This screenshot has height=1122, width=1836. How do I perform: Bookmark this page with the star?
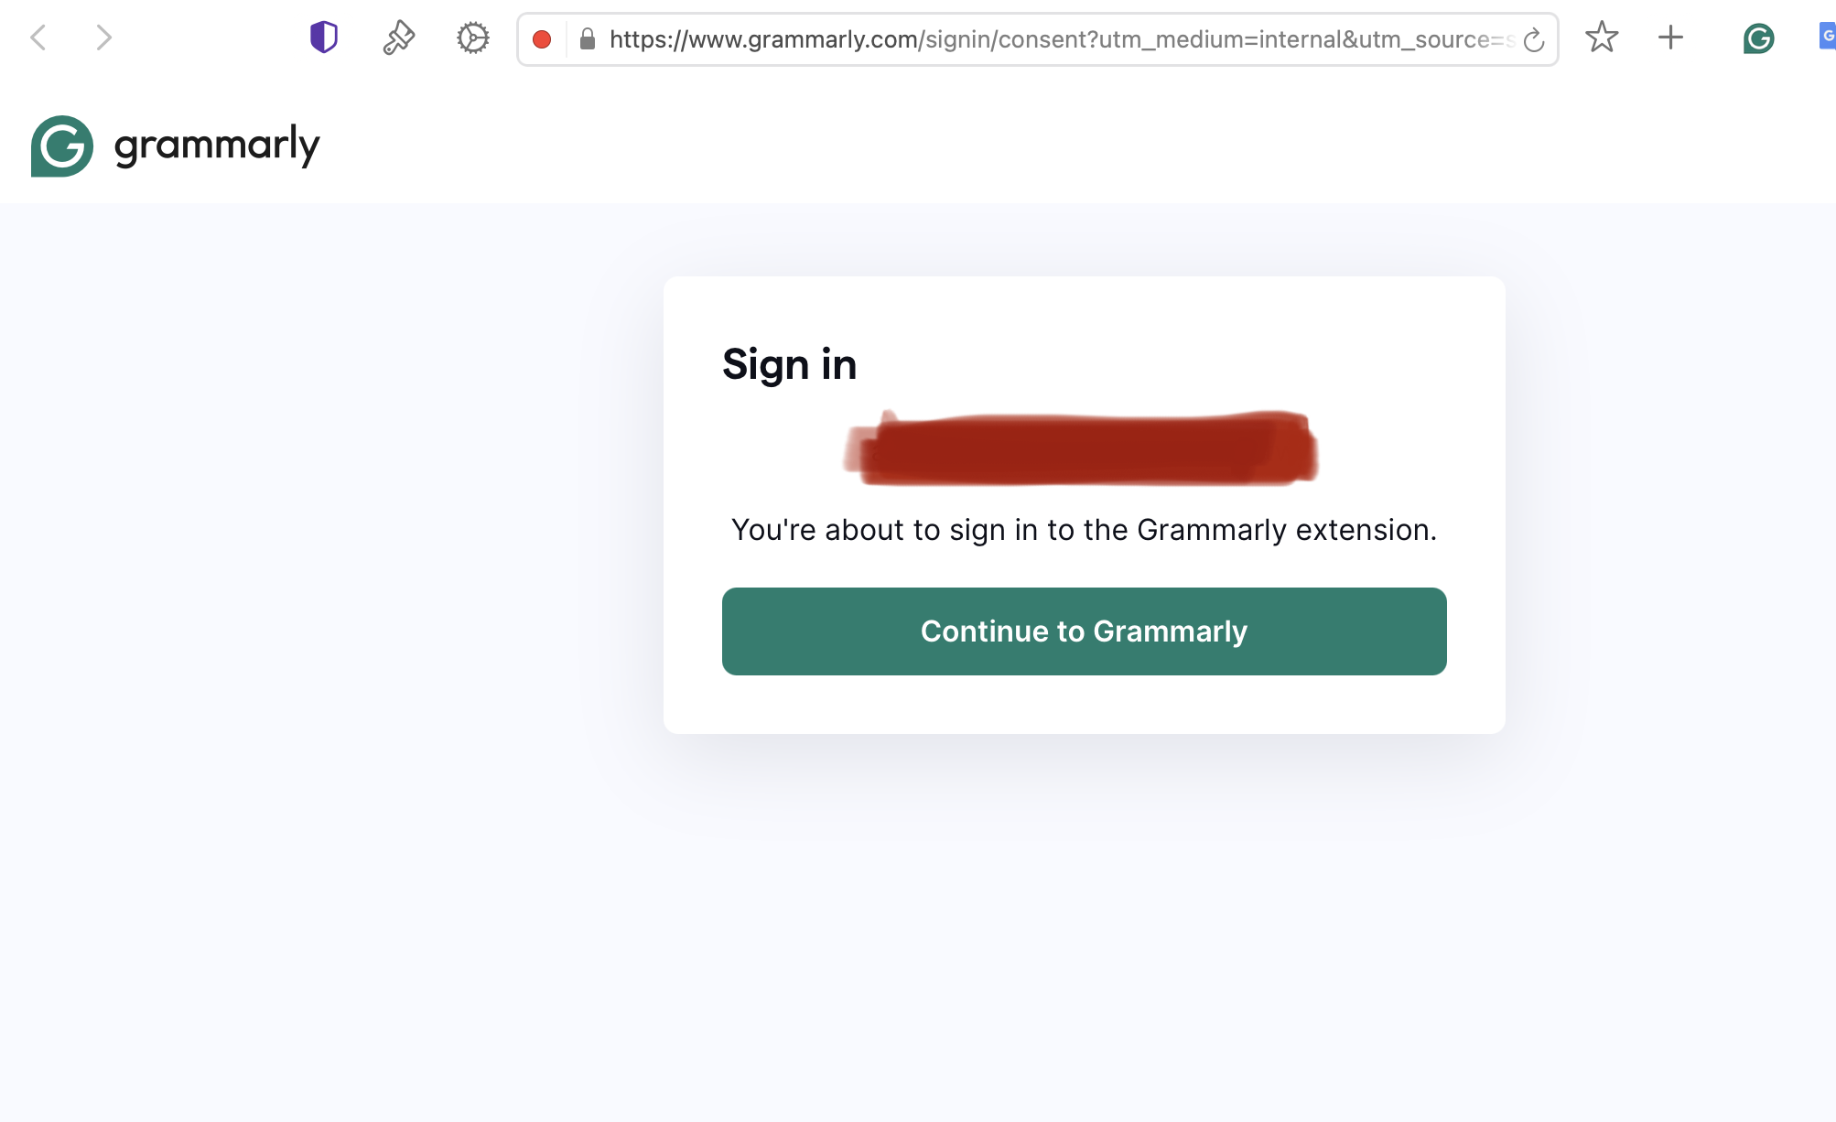pyautogui.click(x=1602, y=38)
